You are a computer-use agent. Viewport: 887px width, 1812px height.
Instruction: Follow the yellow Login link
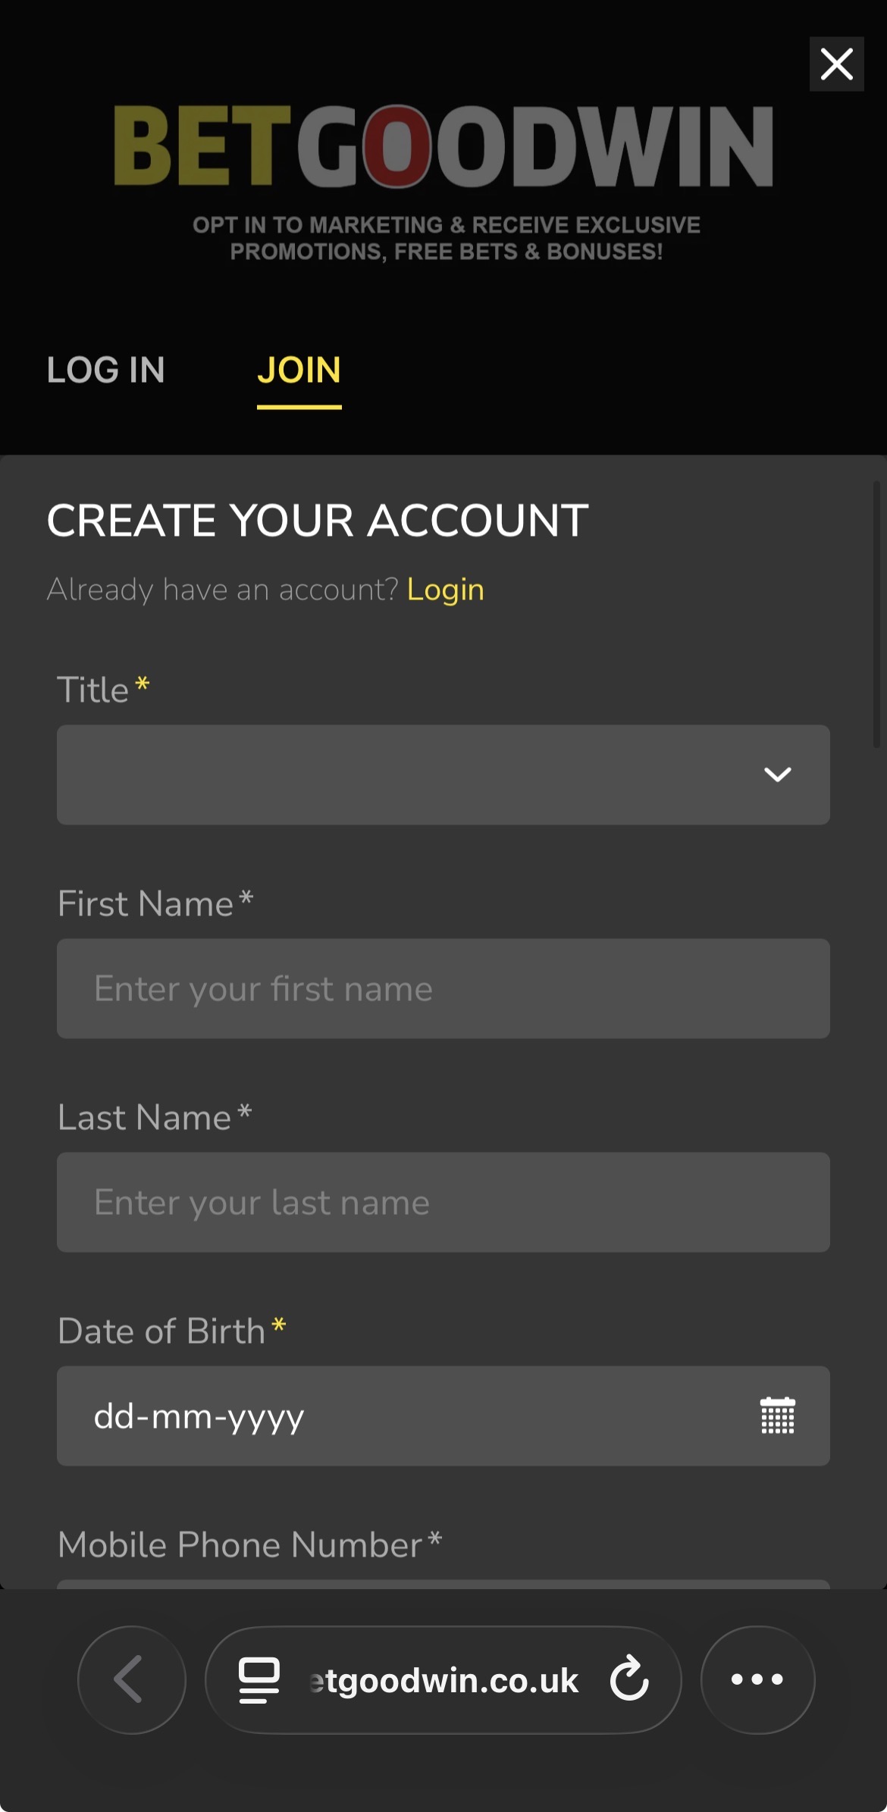tap(445, 590)
